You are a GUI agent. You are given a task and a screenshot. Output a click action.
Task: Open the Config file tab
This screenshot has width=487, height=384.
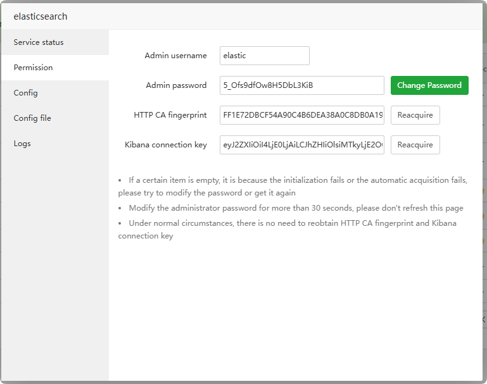32,118
